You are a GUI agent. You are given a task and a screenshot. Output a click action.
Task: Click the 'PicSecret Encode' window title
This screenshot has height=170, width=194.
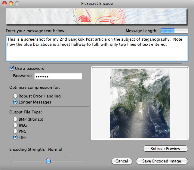97,3
